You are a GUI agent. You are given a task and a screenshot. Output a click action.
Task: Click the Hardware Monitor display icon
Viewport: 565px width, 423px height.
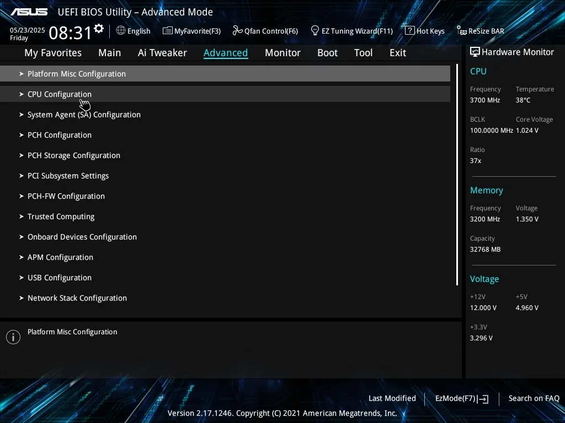tap(475, 52)
